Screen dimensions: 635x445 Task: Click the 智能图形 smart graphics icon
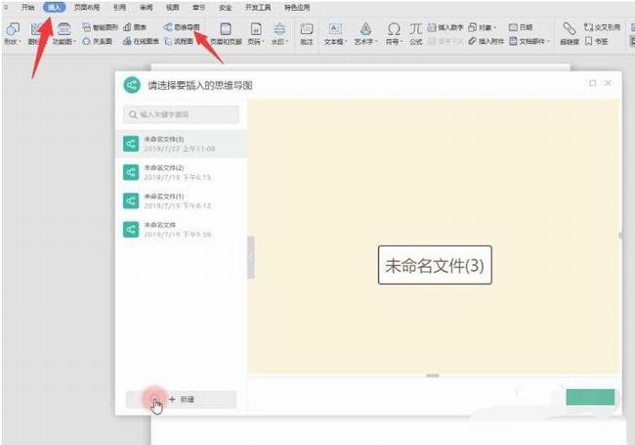point(101,27)
